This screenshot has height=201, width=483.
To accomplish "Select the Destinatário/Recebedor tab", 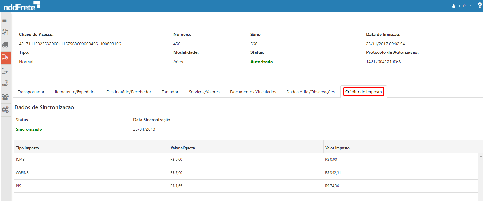I will pyautogui.click(x=129, y=92).
